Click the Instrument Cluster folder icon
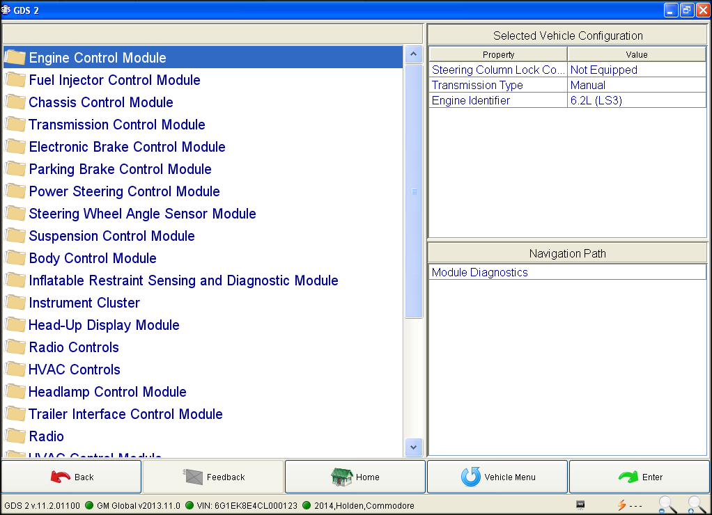Image resolution: width=712 pixels, height=515 pixels. coord(15,302)
